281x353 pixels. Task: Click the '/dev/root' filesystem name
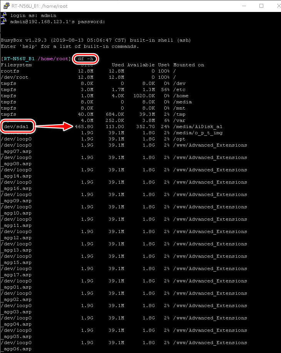tap(15, 77)
